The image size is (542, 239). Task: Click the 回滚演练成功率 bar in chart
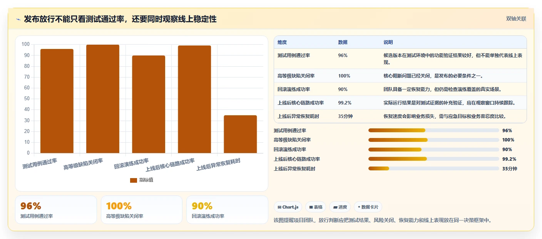[149, 104]
